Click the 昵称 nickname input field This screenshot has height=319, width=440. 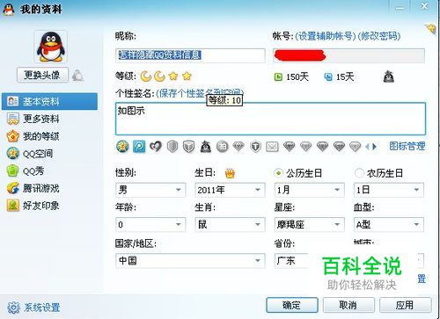click(x=190, y=55)
